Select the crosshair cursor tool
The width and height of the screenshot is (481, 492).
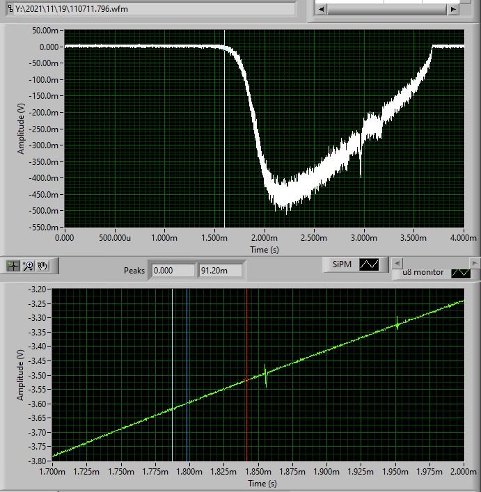pyautogui.click(x=14, y=265)
